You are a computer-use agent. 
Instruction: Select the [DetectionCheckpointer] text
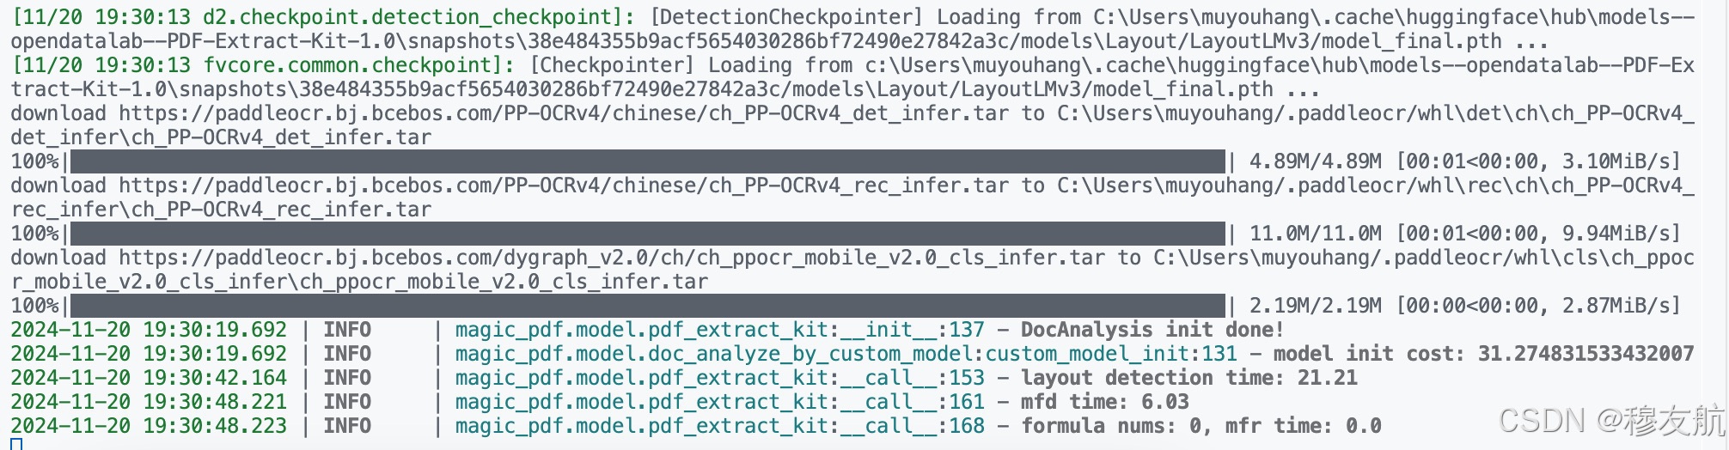pos(787,17)
